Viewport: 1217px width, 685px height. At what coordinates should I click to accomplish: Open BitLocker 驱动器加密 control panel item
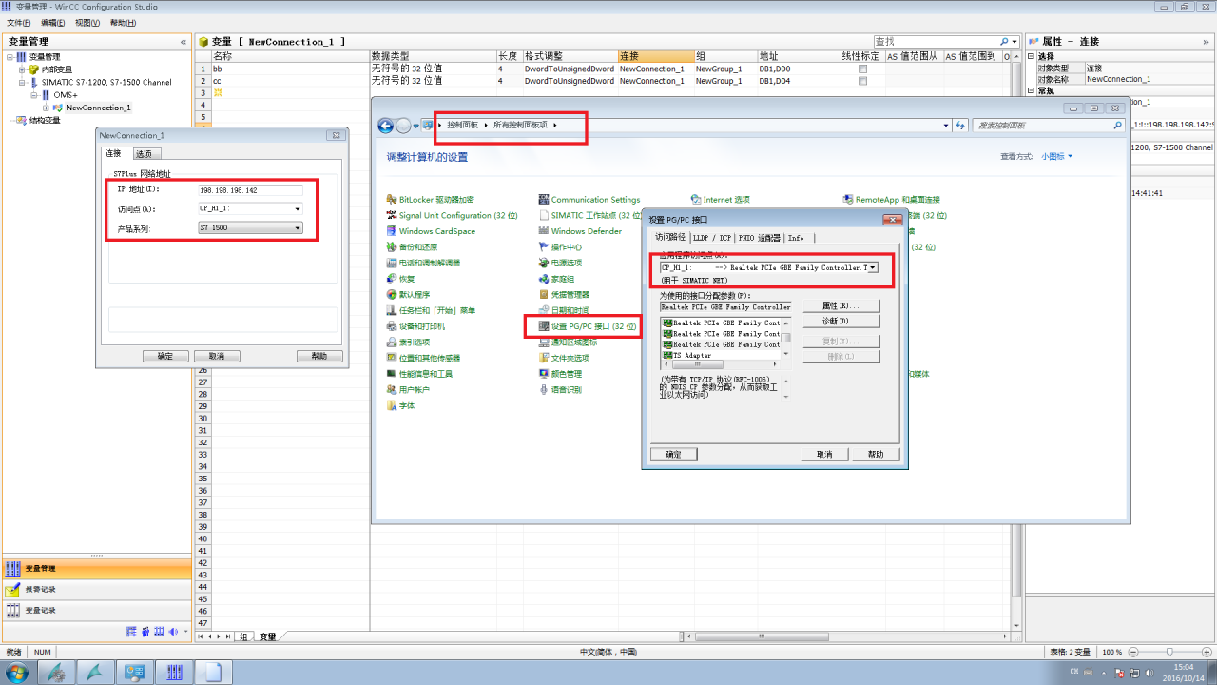pos(430,200)
